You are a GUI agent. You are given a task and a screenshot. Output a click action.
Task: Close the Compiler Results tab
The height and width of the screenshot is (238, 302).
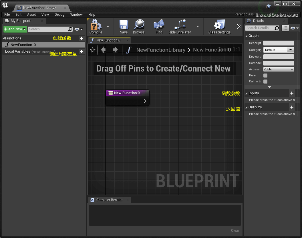(x=128, y=200)
